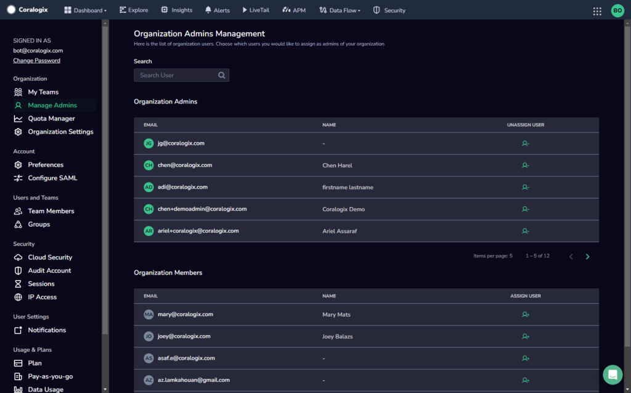Click the AZ avatar for az.lamkahouan

[x=149, y=380]
